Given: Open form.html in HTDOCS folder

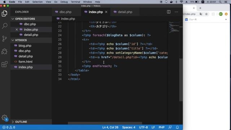Looking at the screenshot, I should click(31, 62).
